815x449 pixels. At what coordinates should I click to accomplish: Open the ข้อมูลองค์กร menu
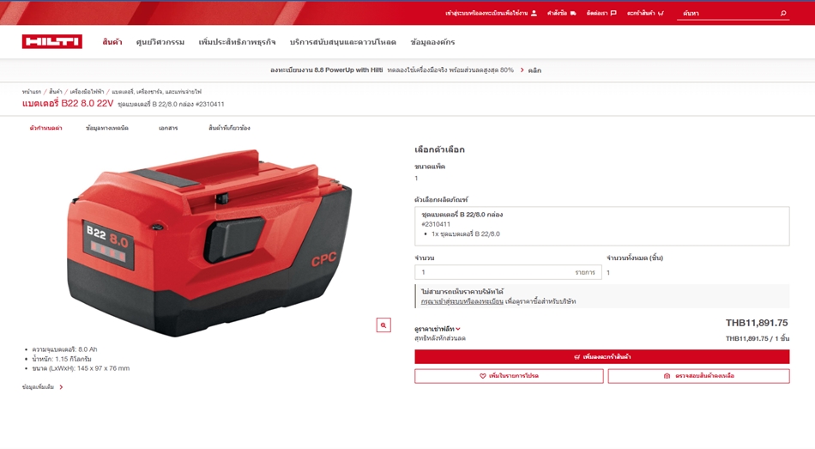click(432, 41)
